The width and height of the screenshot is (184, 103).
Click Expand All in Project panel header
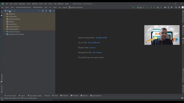coord(43,11)
